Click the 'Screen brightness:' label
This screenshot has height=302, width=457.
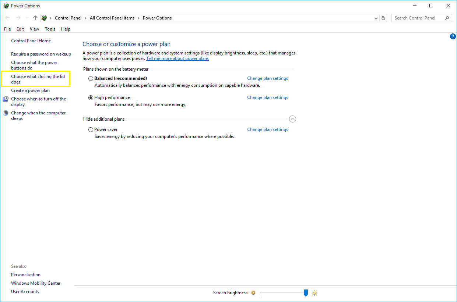point(231,293)
